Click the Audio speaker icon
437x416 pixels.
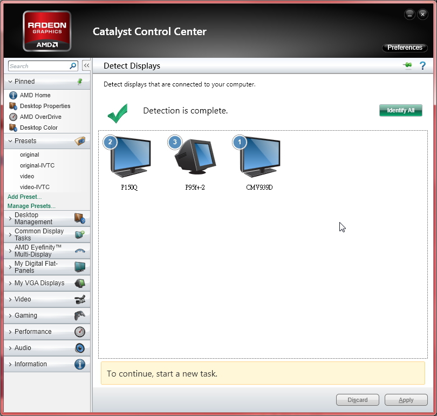click(x=80, y=348)
